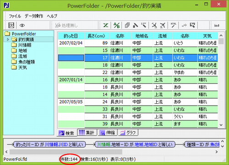The height and width of the screenshot is (165, 229).
Task: Click the pen with card icon
Action: pos(135,25)
